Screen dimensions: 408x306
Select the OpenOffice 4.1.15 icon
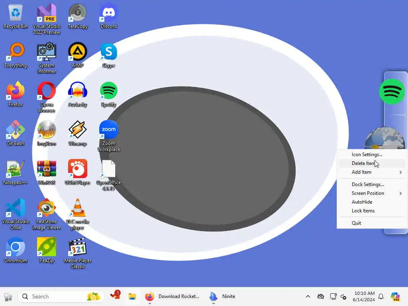pos(108,175)
